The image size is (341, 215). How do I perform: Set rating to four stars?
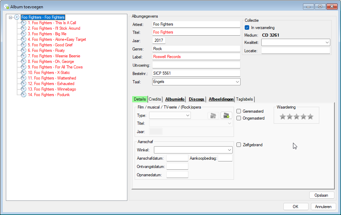(x=304, y=116)
